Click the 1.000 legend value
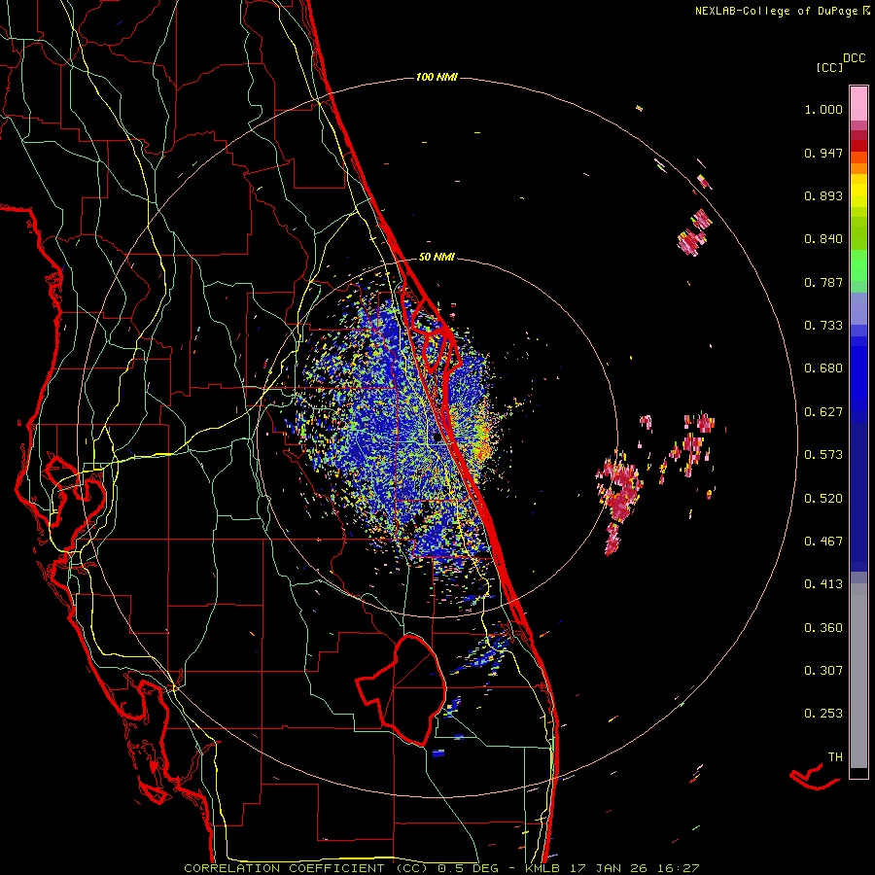The width and height of the screenshot is (875, 875). click(x=823, y=109)
